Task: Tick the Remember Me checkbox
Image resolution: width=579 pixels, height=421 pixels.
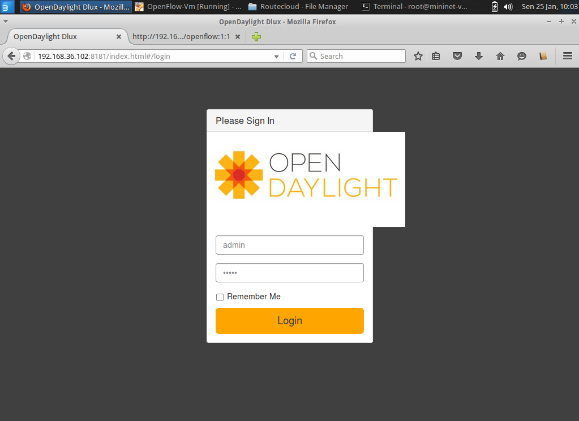Action: (x=220, y=297)
